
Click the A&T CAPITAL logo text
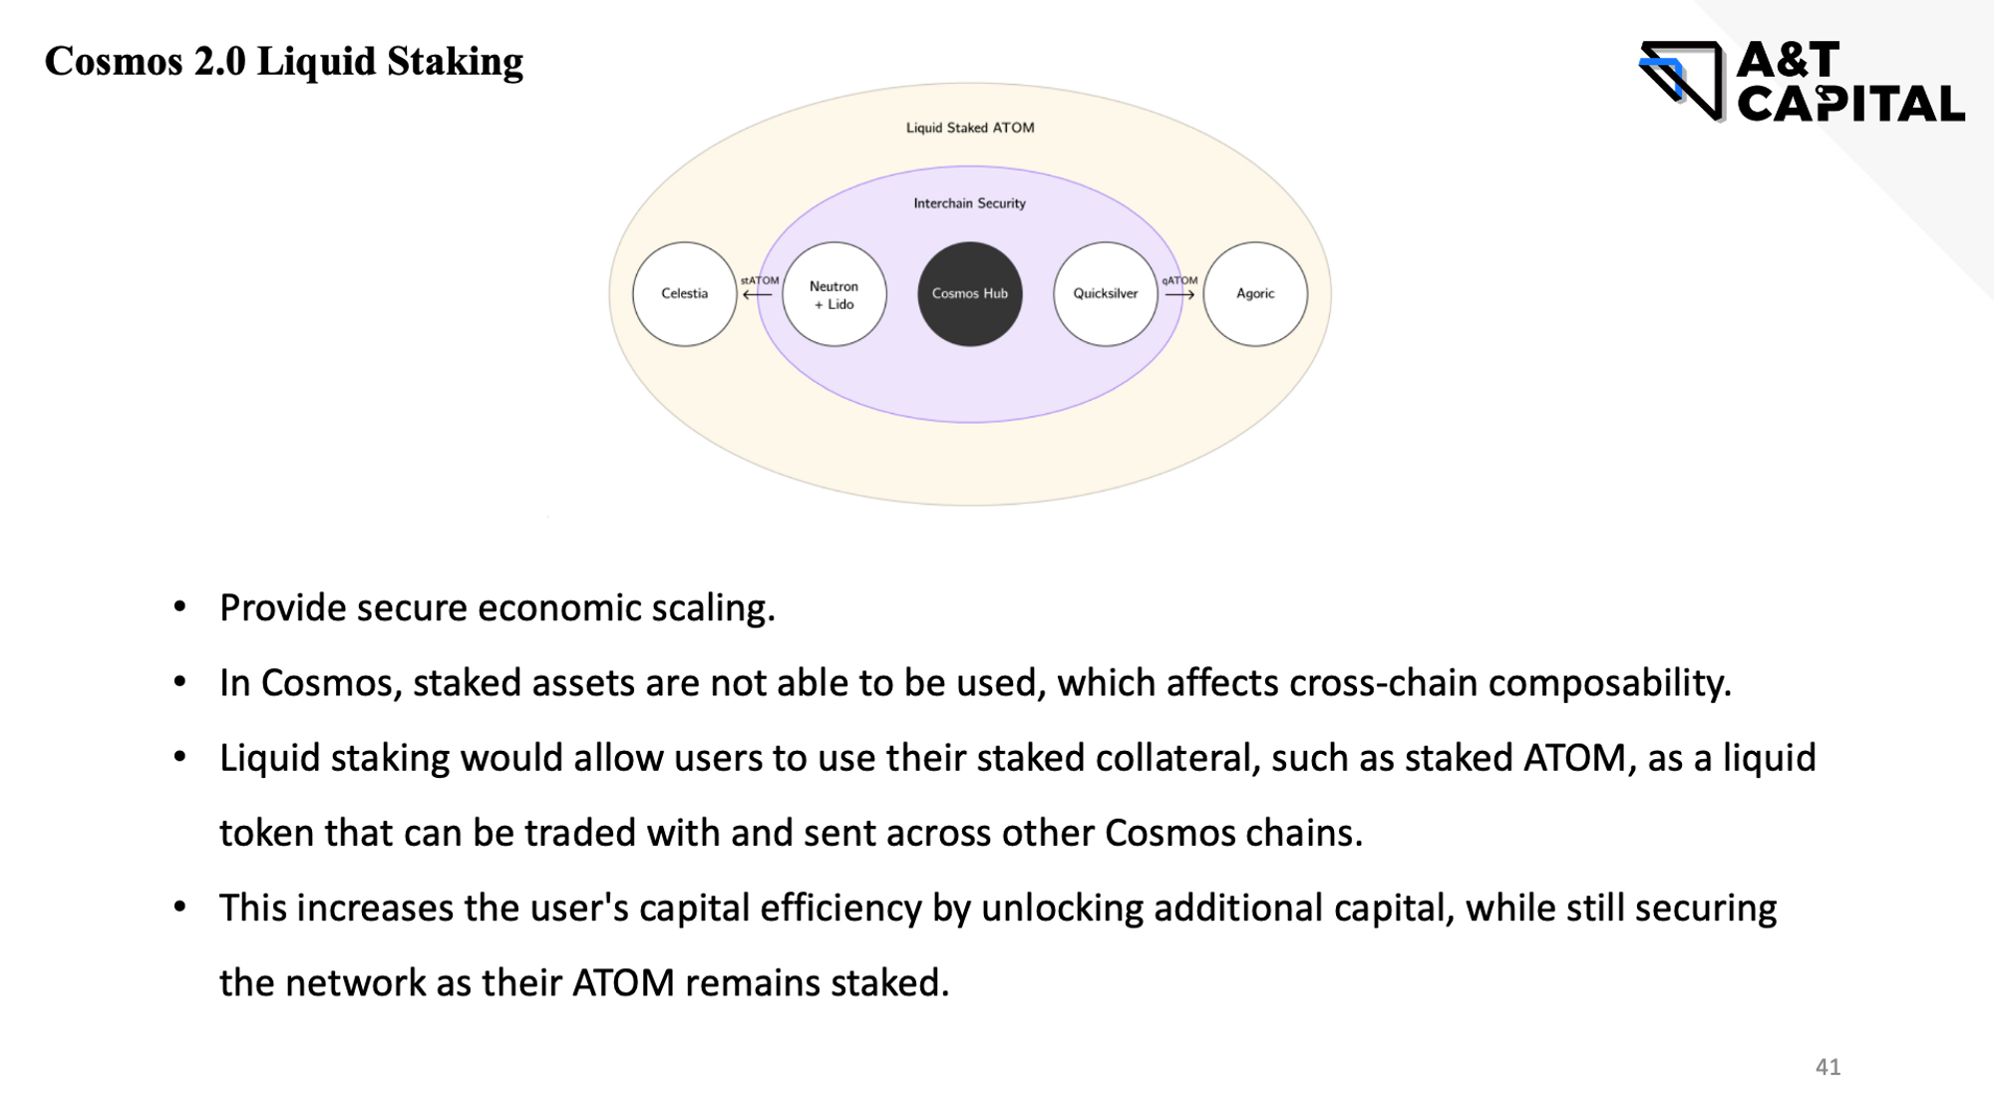coord(1850,82)
